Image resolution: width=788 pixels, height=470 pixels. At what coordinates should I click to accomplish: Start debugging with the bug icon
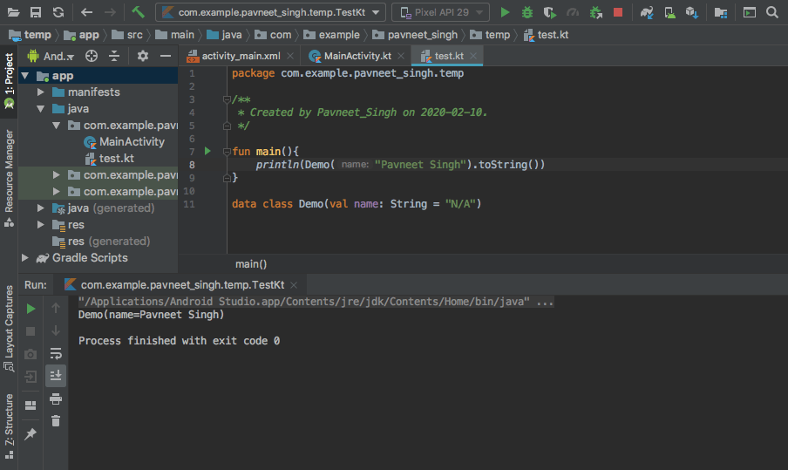527,12
